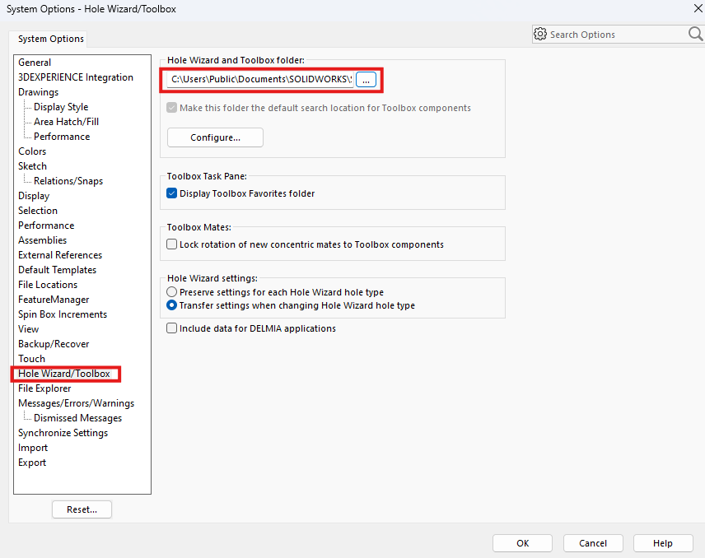Open Backup/Recover options
The width and height of the screenshot is (705, 558).
coord(54,344)
